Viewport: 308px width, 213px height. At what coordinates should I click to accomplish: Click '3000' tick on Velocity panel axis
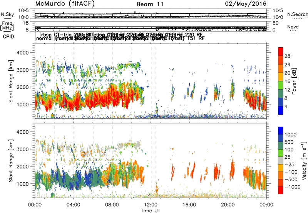point(23,149)
